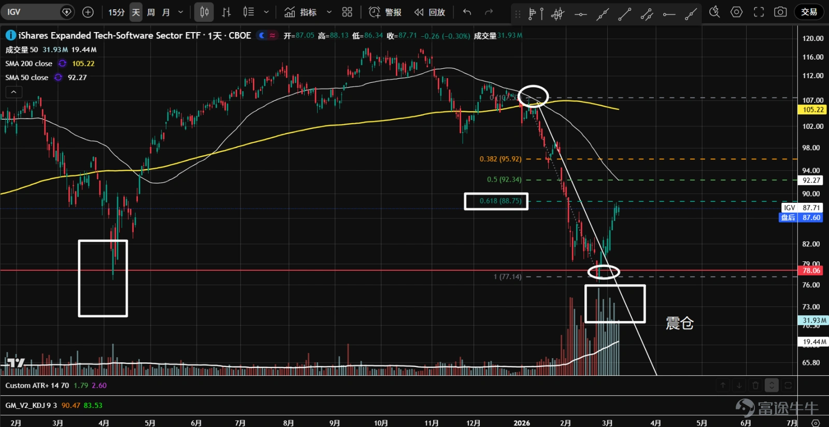
Task: Click the SMA 50 close legend label
Action: coord(27,78)
